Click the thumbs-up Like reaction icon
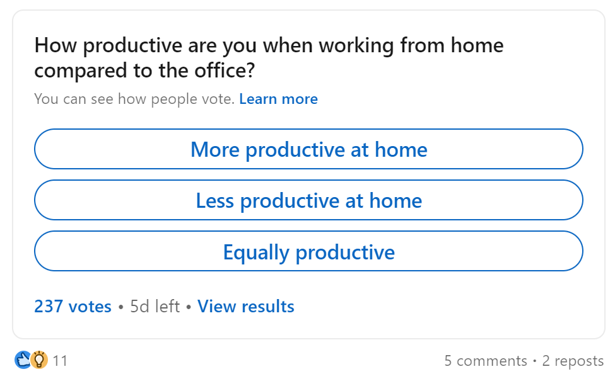Image resolution: width=615 pixels, height=374 pixels. click(23, 361)
